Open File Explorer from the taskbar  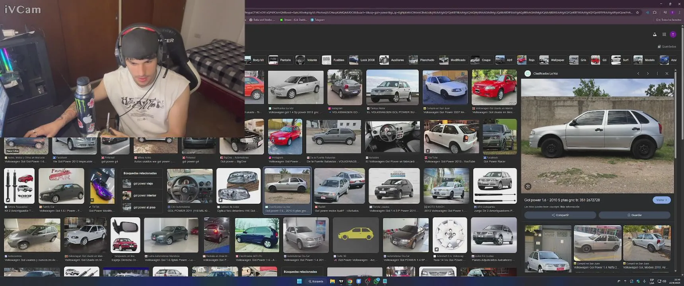click(332, 281)
